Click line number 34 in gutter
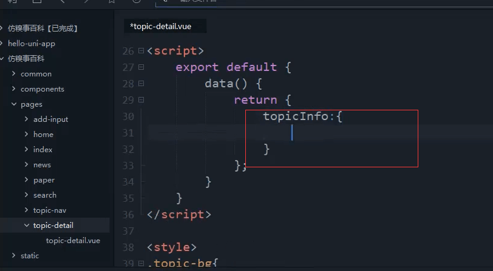 [x=128, y=181]
